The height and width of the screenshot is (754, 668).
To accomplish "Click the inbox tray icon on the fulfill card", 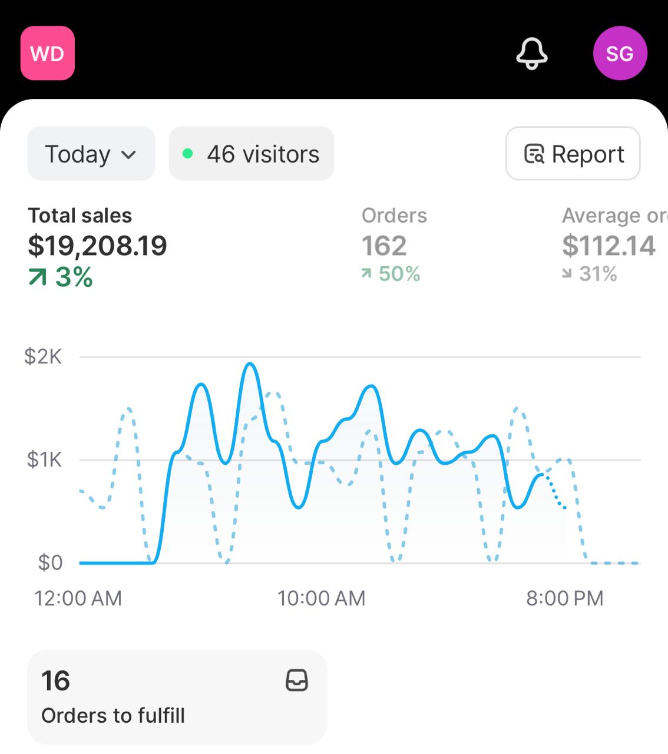I will [297, 680].
